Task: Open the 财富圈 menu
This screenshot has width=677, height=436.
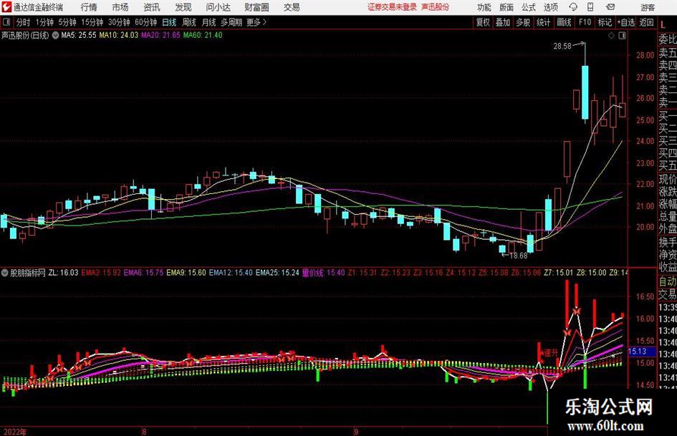Action: click(256, 7)
